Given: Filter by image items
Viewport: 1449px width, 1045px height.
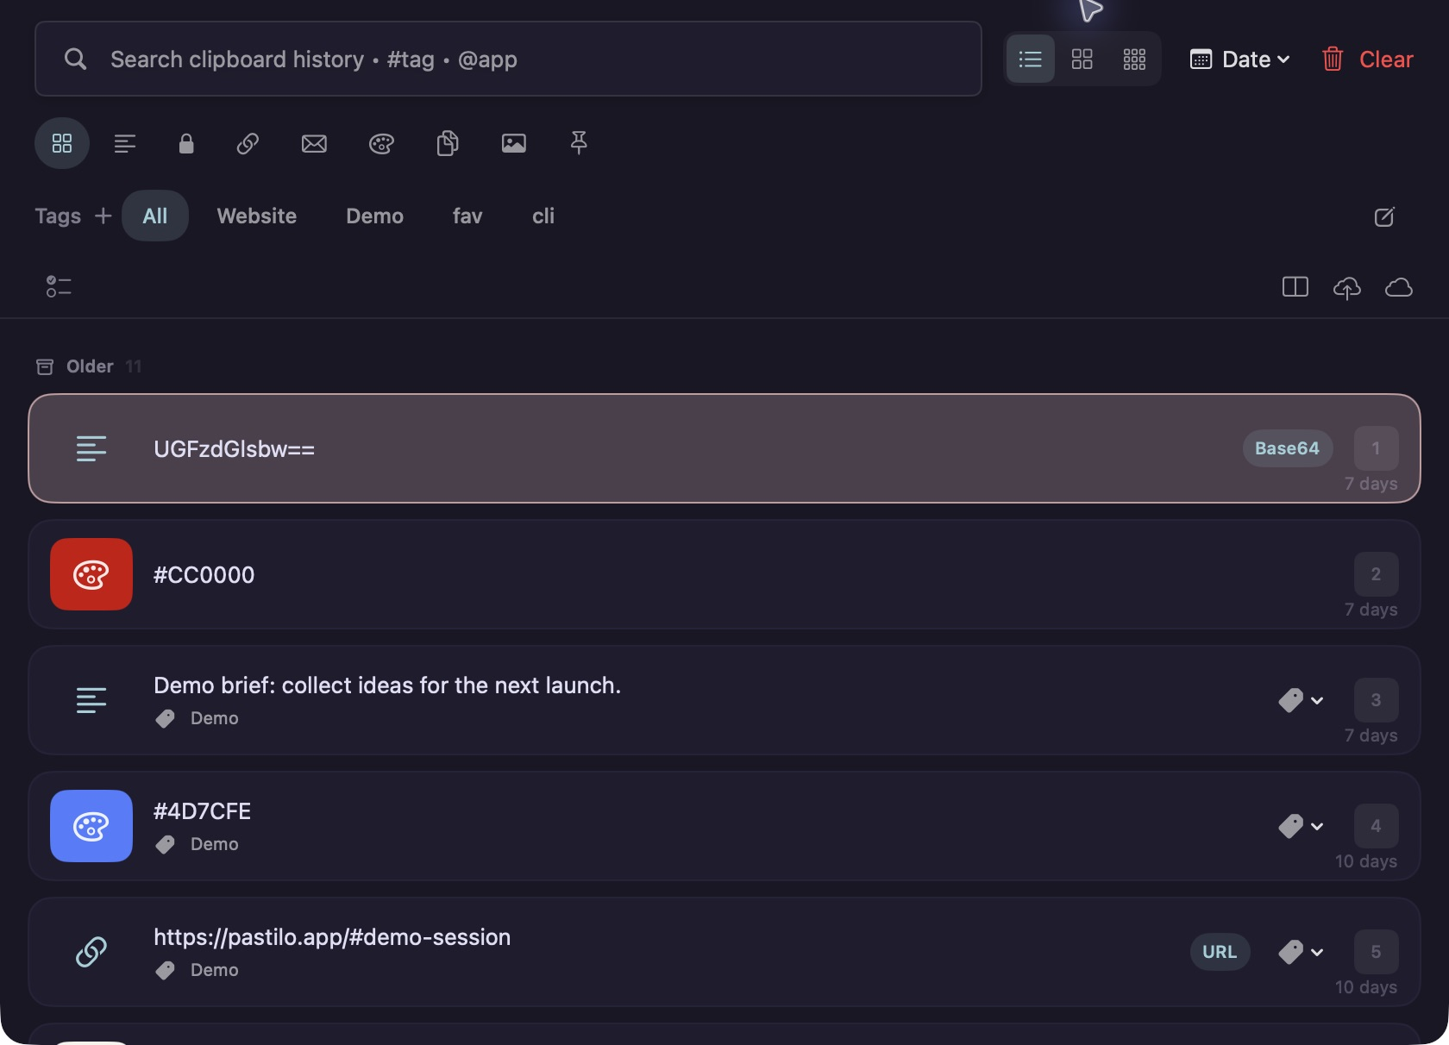Looking at the screenshot, I should [x=514, y=143].
